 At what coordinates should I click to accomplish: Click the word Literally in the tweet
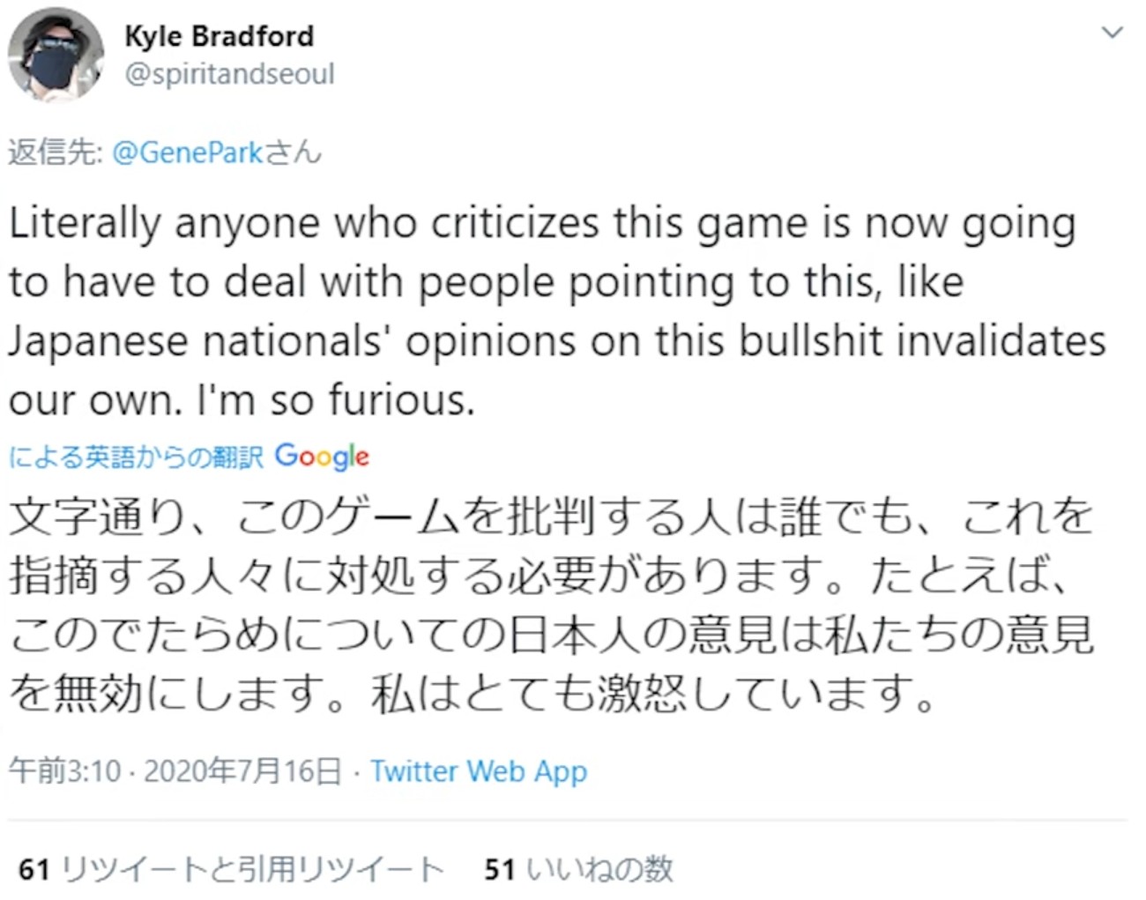tap(84, 224)
